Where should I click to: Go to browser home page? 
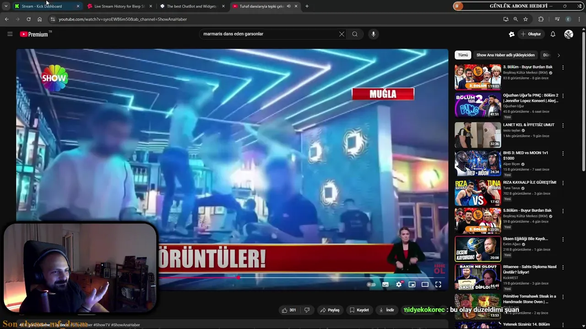39,19
